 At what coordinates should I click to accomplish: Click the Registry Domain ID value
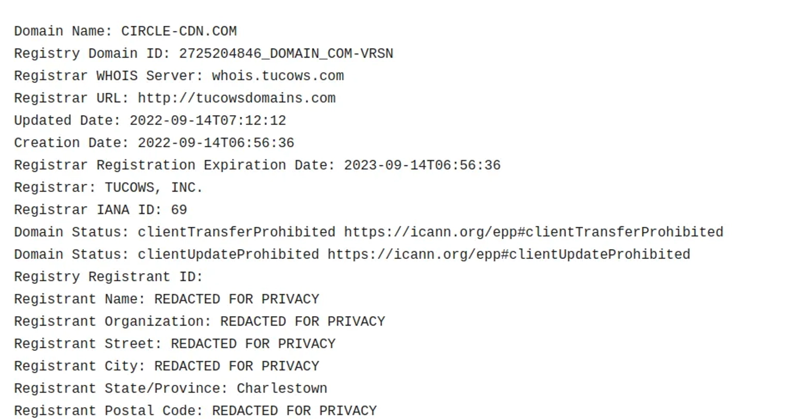(286, 54)
